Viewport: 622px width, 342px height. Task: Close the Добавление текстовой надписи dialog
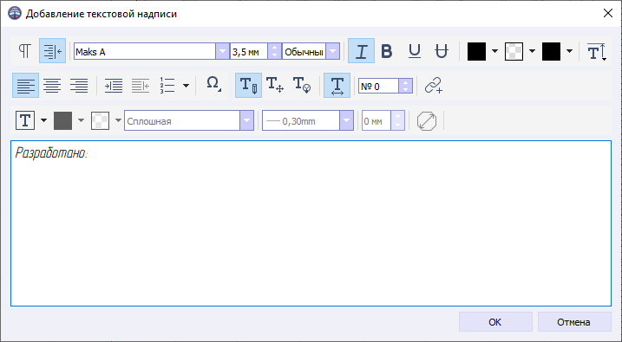608,14
